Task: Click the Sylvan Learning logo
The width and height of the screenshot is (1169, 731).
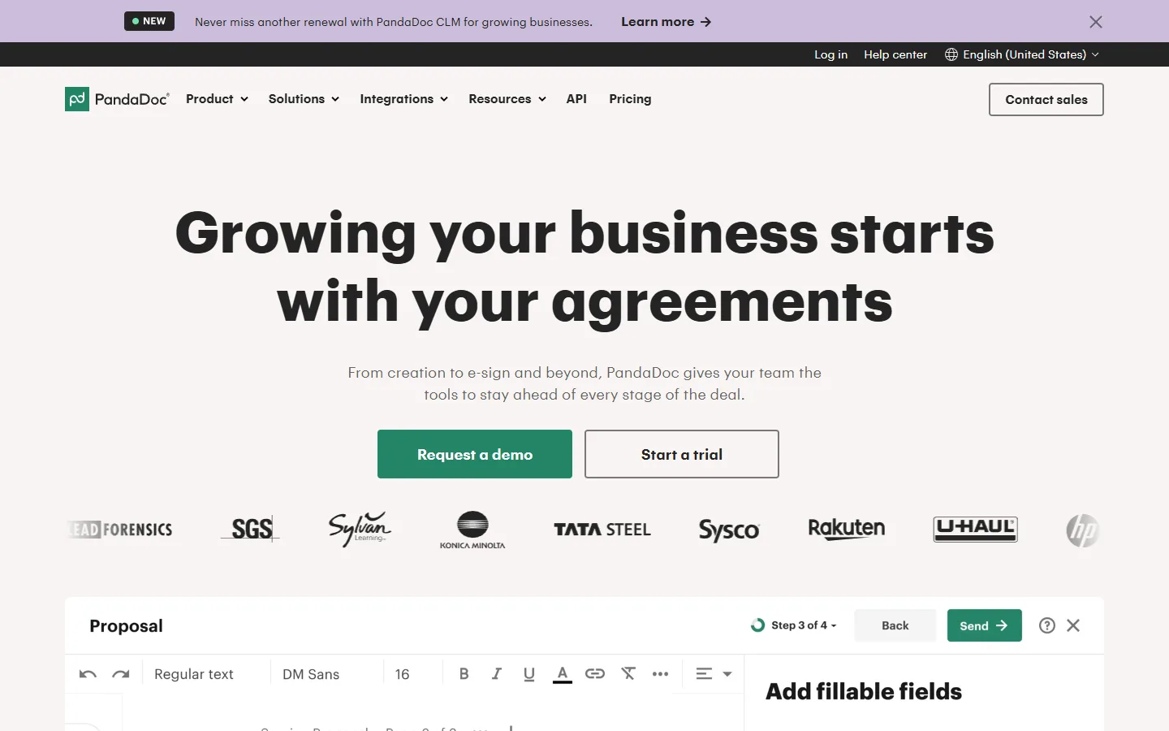Action: point(360,529)
